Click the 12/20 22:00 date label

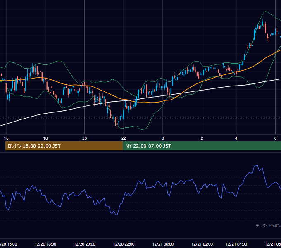pyautogui.click(x=124, y=244)
